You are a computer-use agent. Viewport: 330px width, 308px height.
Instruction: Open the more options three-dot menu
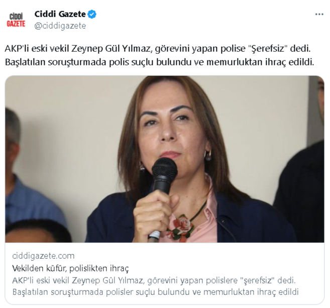(x=319, y=14)
